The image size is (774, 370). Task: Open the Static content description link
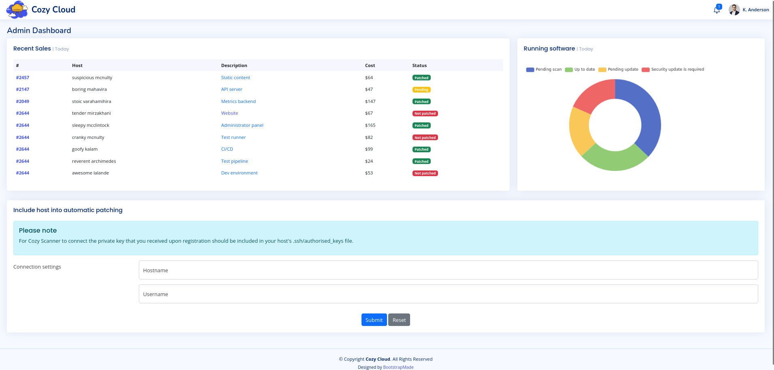pyautogui.click(x=235, y=78)
